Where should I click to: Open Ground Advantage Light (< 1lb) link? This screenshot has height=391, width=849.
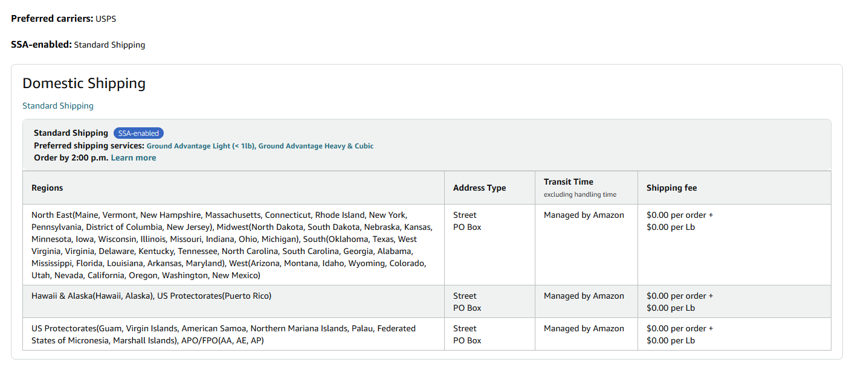(201, 146)
